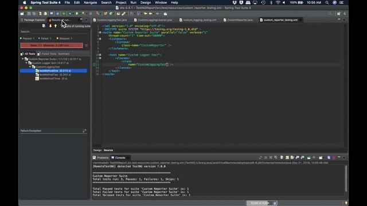The image size is (367, 206).
Task: Click the green Run button in toolbar
Action: pos(77,14)
